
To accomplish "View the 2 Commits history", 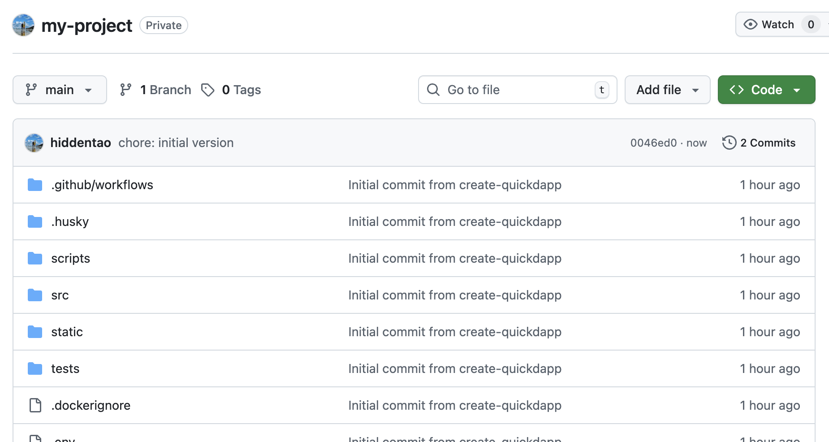I will (x=767, y=143).
